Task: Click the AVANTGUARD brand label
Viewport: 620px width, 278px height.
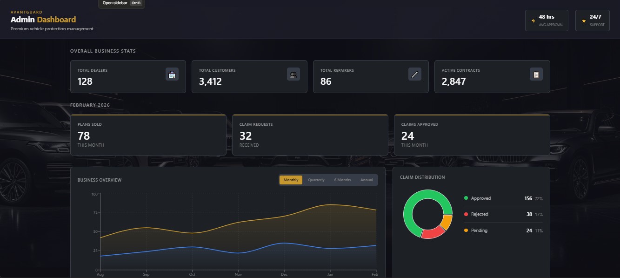Action: click(x=27, y=12)
